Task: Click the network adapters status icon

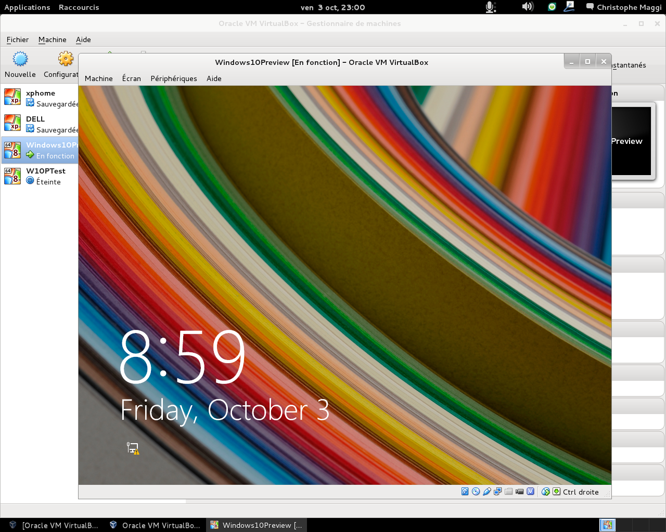Action: [497, 491]
